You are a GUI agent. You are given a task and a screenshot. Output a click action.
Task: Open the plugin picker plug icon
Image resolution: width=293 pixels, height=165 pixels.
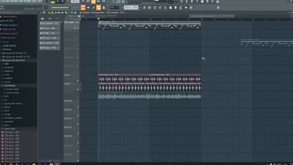[x=176, y=8]
